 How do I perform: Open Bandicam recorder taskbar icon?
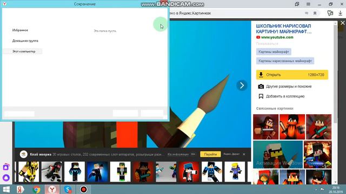pos(84,189)
